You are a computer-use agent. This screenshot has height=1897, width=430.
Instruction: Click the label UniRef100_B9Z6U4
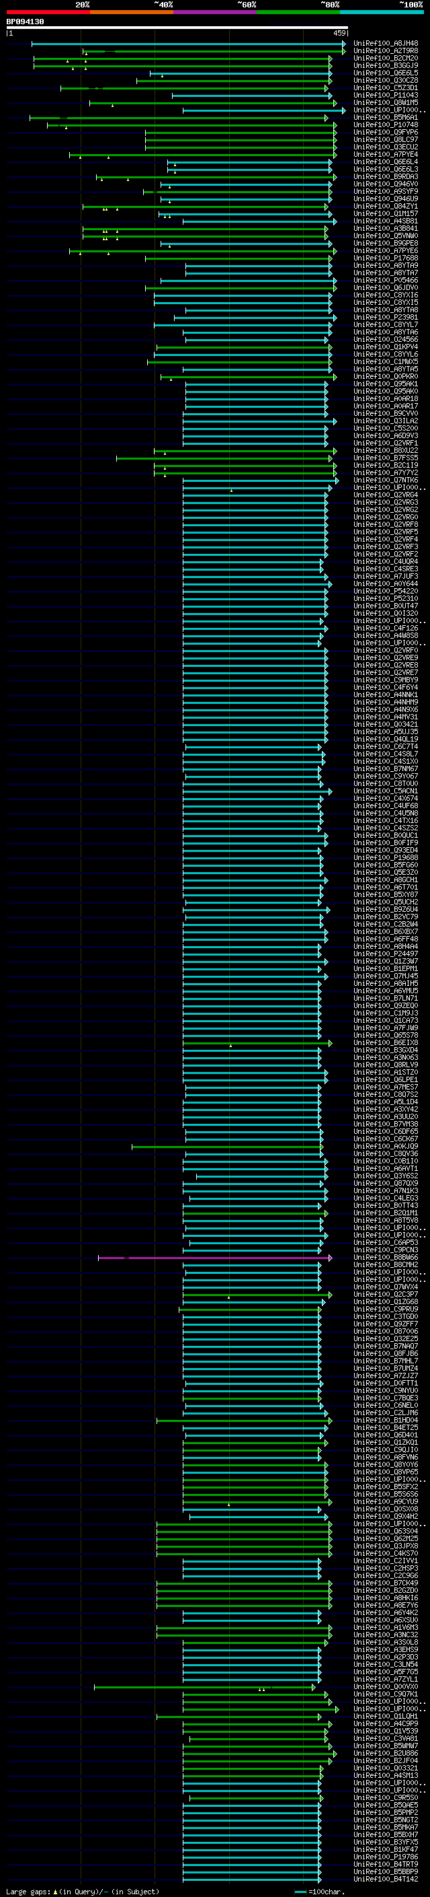click(386, 910)
